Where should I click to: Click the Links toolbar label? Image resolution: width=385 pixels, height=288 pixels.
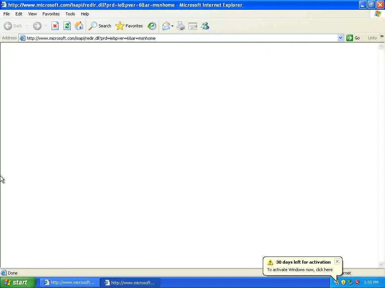click(x=372, y=38)
